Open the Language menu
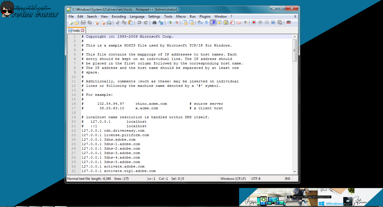 click(137, 17)
